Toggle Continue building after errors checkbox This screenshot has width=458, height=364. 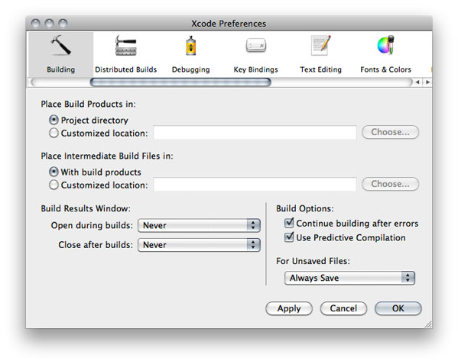coord(289,223)
